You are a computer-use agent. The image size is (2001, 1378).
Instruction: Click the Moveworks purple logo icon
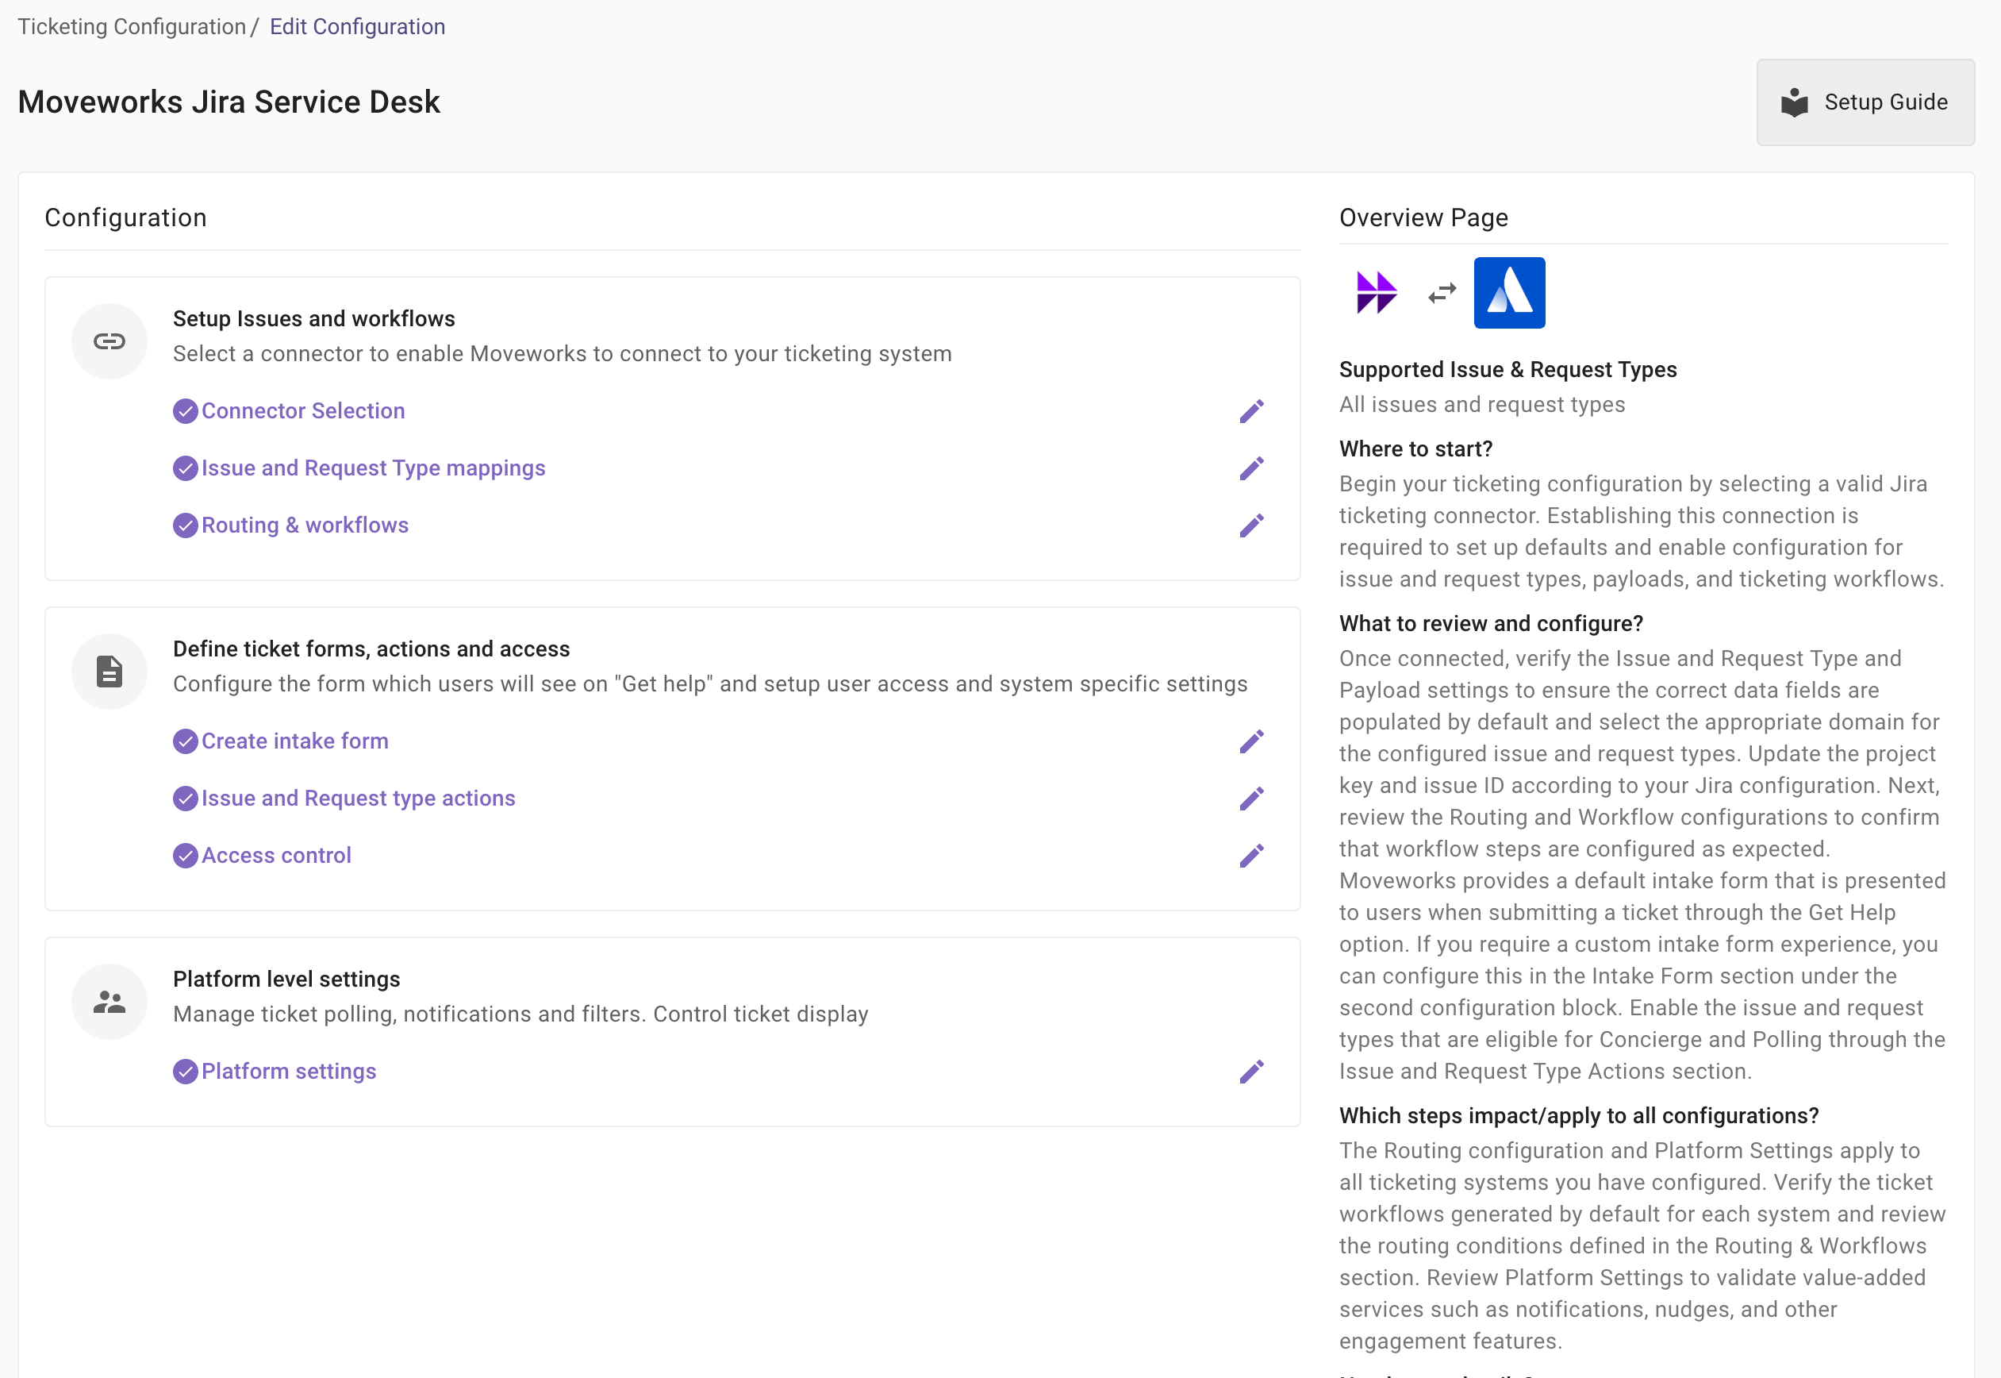pos(1376,294)
